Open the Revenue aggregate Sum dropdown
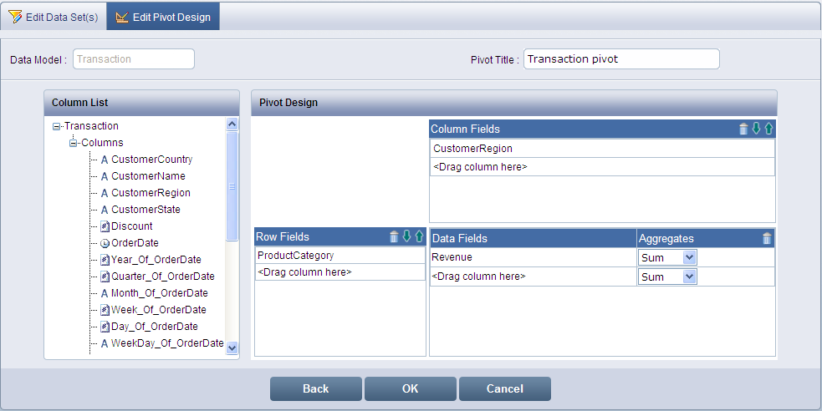The width and height of the screenshot is (822, 411). (689, 257)
